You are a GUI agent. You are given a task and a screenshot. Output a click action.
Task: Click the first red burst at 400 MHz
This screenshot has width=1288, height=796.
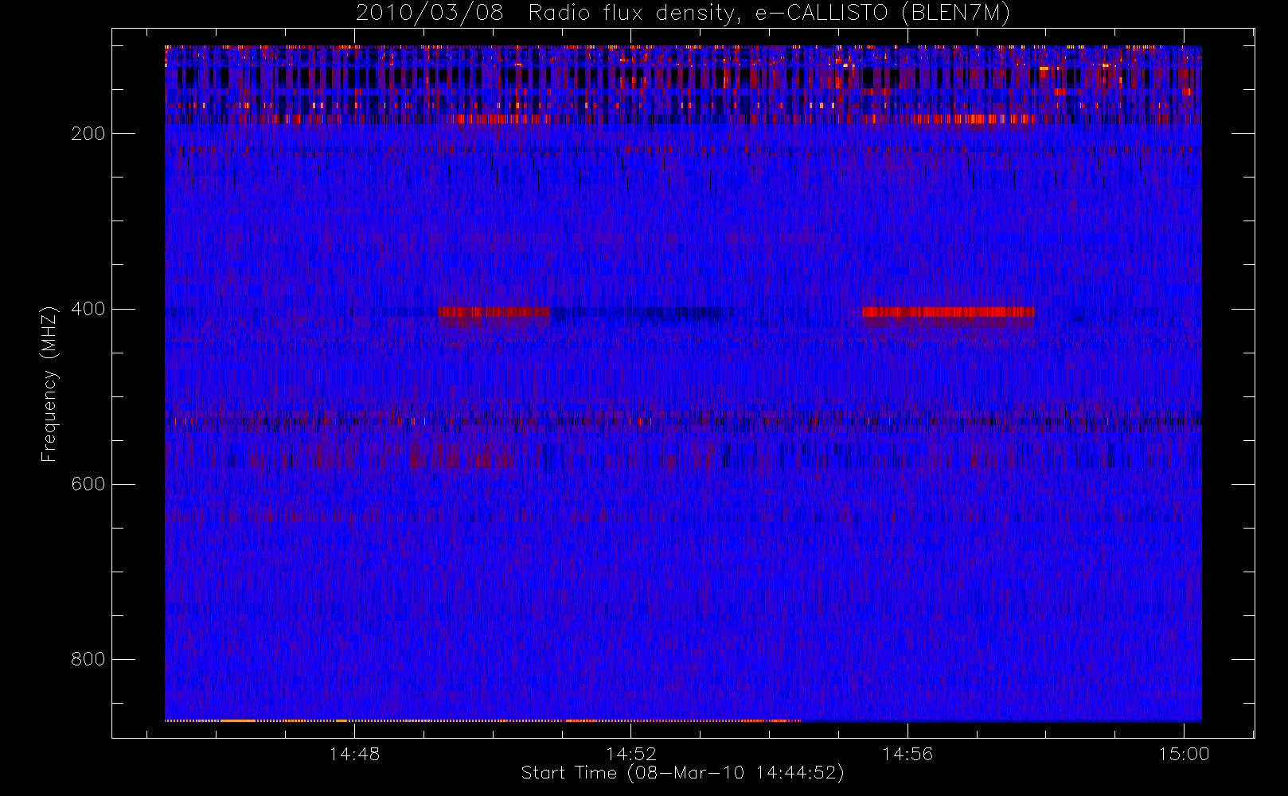point(494,312)
